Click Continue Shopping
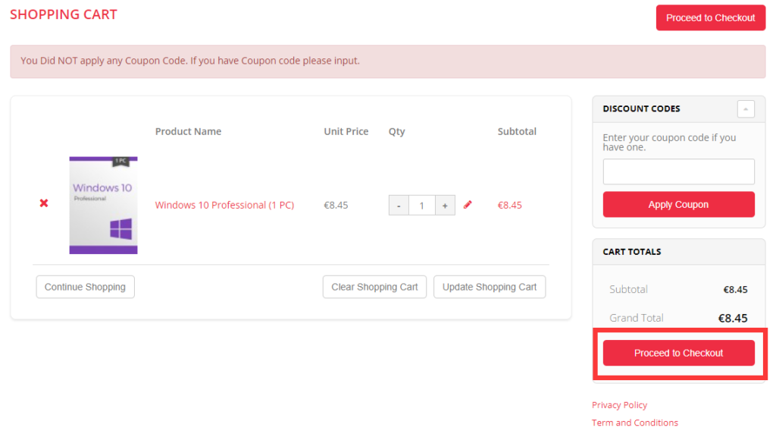The image size is (776, 434). tap(85, 287)
